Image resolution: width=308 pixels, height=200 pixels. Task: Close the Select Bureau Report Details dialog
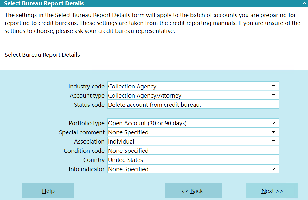coord(304,3)
